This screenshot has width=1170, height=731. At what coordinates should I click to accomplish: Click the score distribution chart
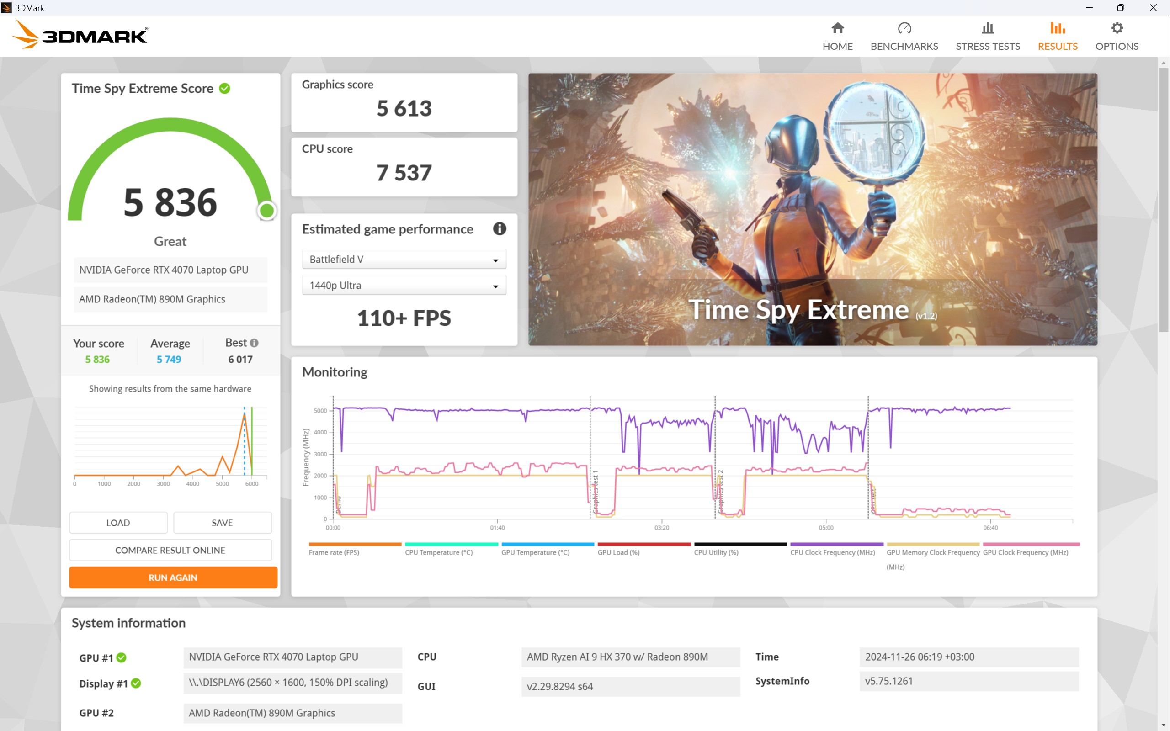pyautogui.click(x=170, y=445)
